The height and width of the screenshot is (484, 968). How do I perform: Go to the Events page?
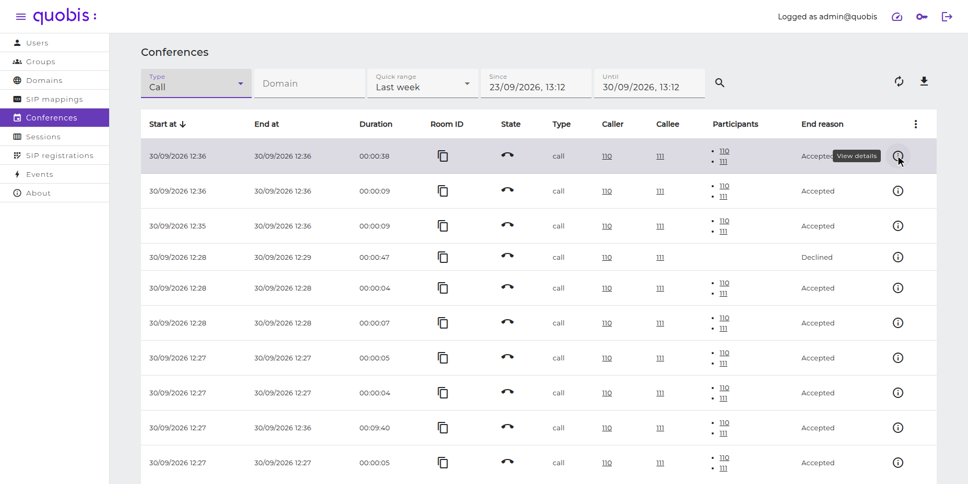(x=55, y=174)
